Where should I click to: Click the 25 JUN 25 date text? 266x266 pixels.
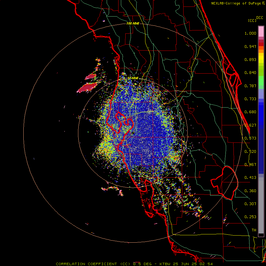[x=186, y=264]
